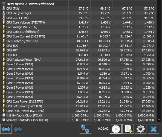The height and width of the screenshot is (137, 162).
Task: Select CPU SoC Power (SVI2 TFN) label
Action: click(24, 106)
